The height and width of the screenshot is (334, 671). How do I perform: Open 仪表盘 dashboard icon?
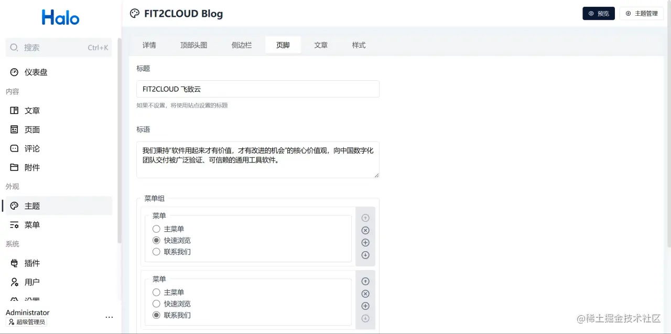click(14, 72)
